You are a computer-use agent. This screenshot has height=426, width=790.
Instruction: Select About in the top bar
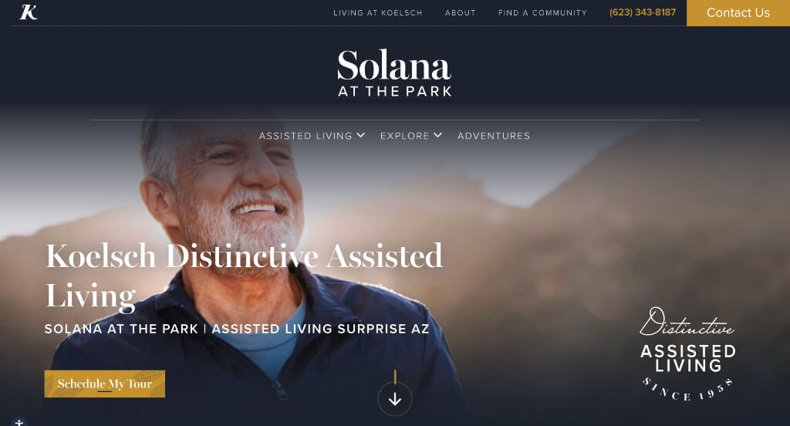460,12
